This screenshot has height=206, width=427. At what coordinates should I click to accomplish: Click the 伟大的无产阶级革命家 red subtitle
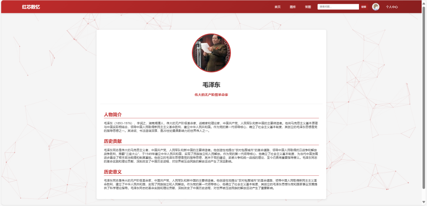[x=211, y=95]
